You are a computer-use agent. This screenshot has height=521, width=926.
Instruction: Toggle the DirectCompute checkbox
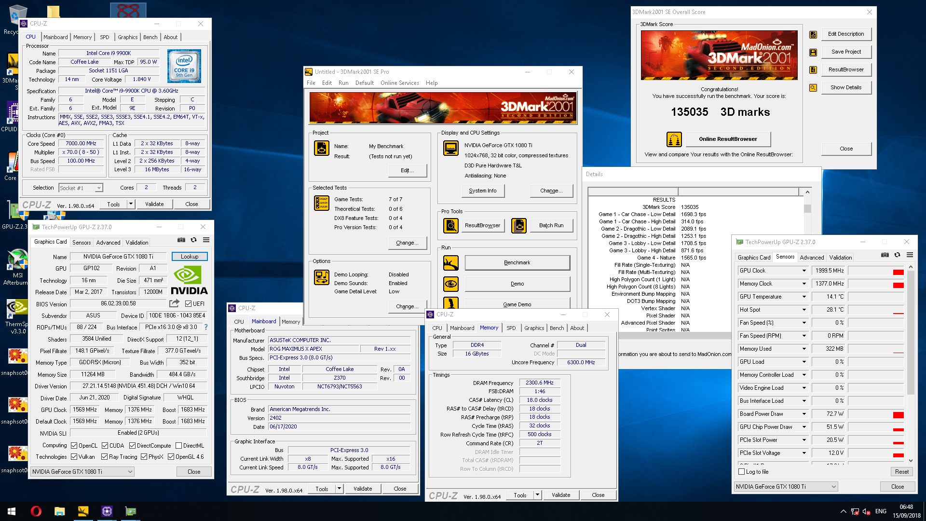(x=132, y=446)
